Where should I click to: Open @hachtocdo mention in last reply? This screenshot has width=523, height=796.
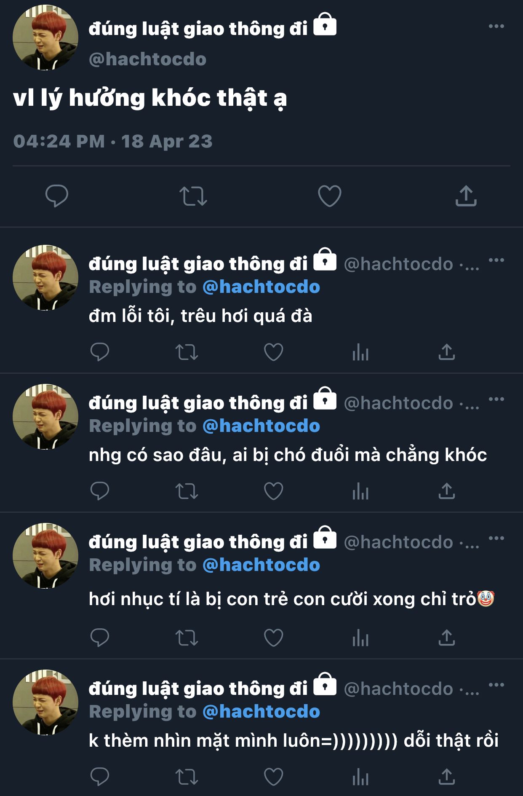pyautogui.click(x=261, y=711)
